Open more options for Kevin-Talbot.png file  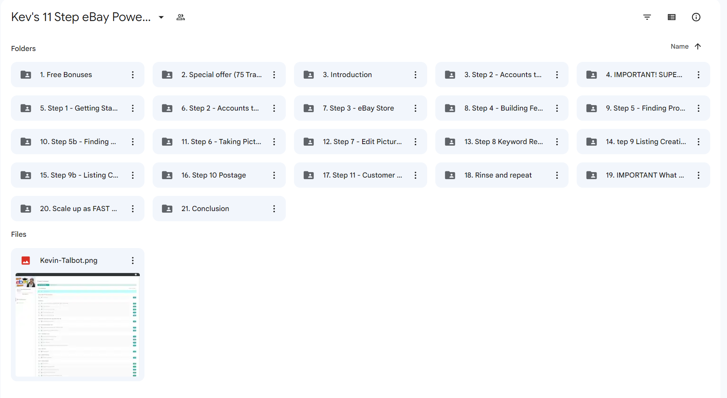(133, 261)
